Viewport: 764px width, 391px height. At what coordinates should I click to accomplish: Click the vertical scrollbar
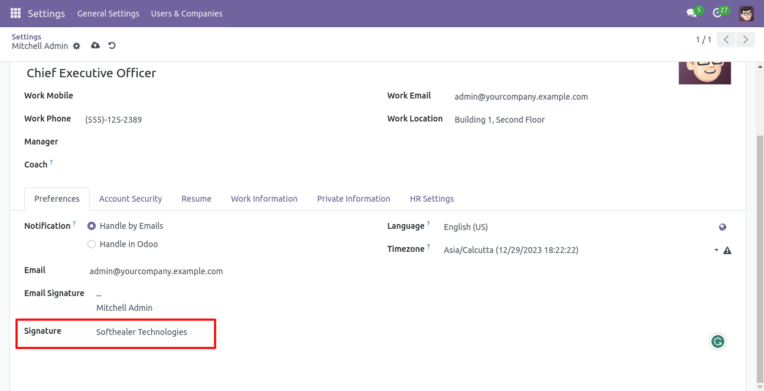coord(760,258)
